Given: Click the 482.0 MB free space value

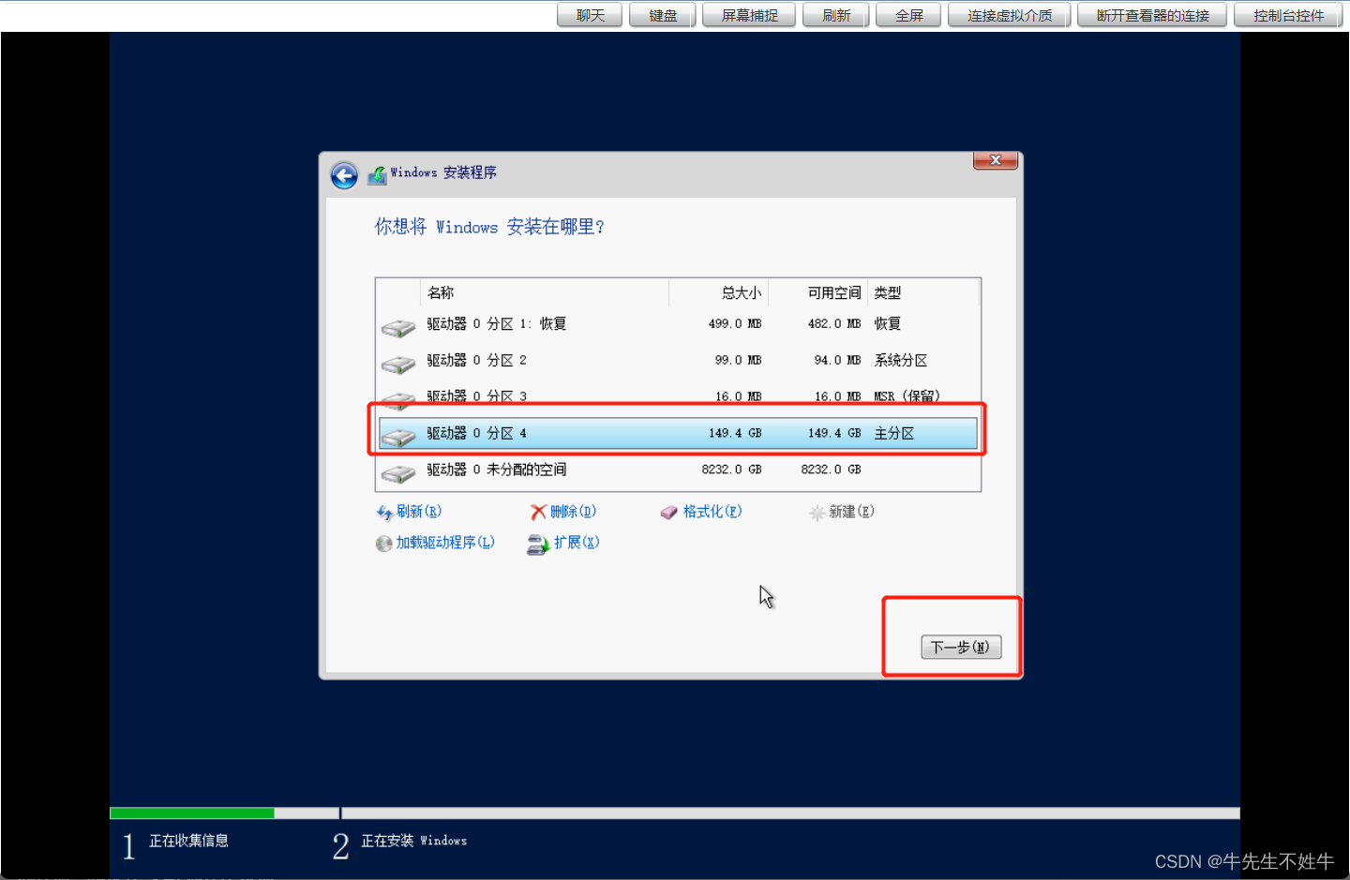Looking at the screenshot, I should [x=834, y=324].
